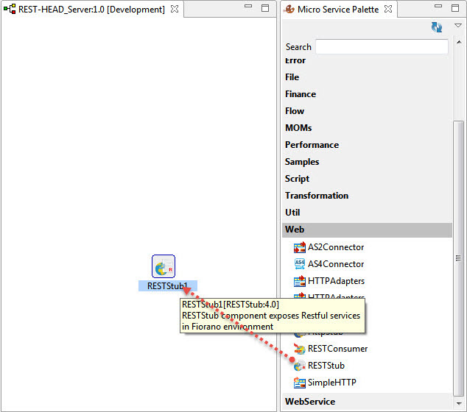Click the HTTPAdapters icon in palette

click(299, 281)
